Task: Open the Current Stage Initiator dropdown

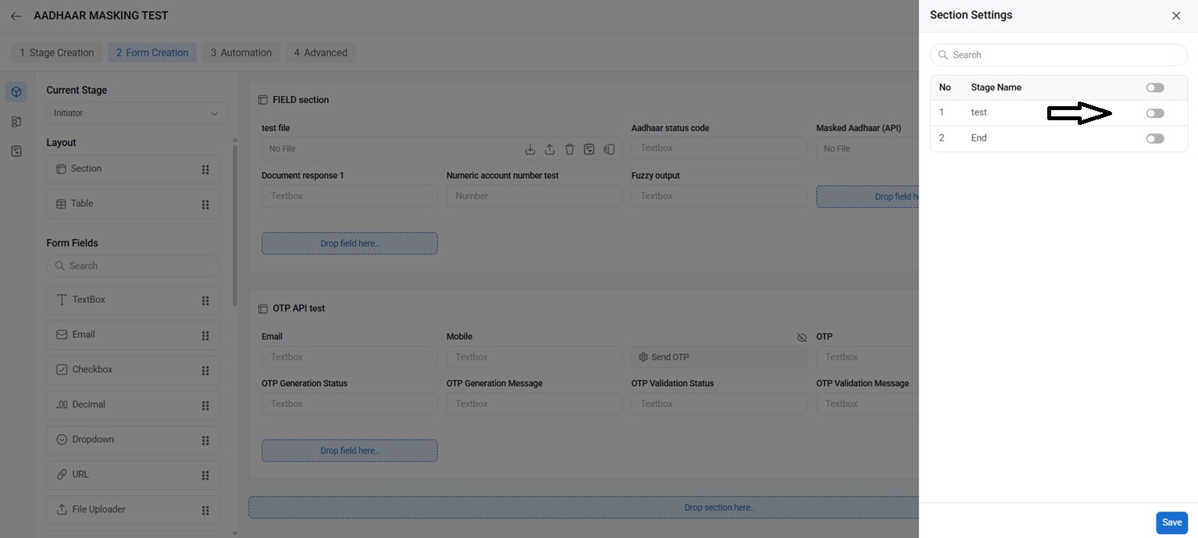Action: tap(137, 113)
